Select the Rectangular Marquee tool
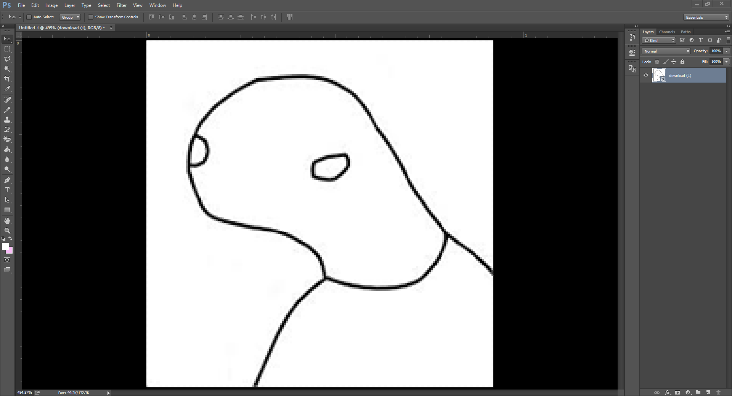 pyautogui.click(x=7, y=49)
